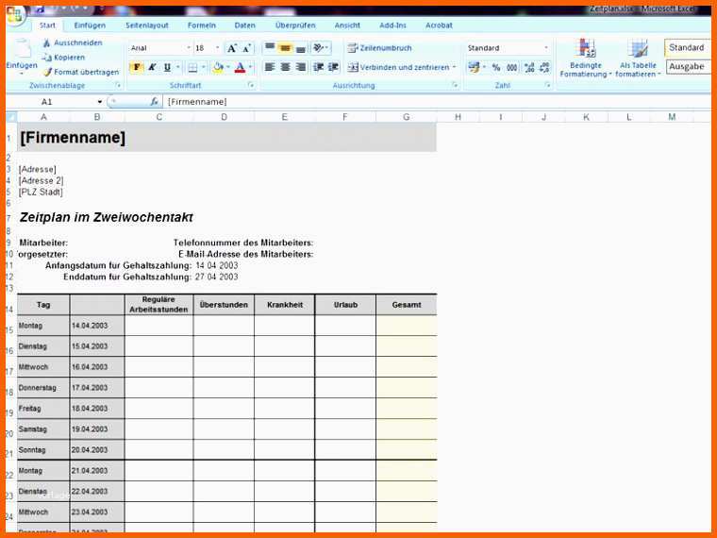Click the Office button logo

point(14,15)
